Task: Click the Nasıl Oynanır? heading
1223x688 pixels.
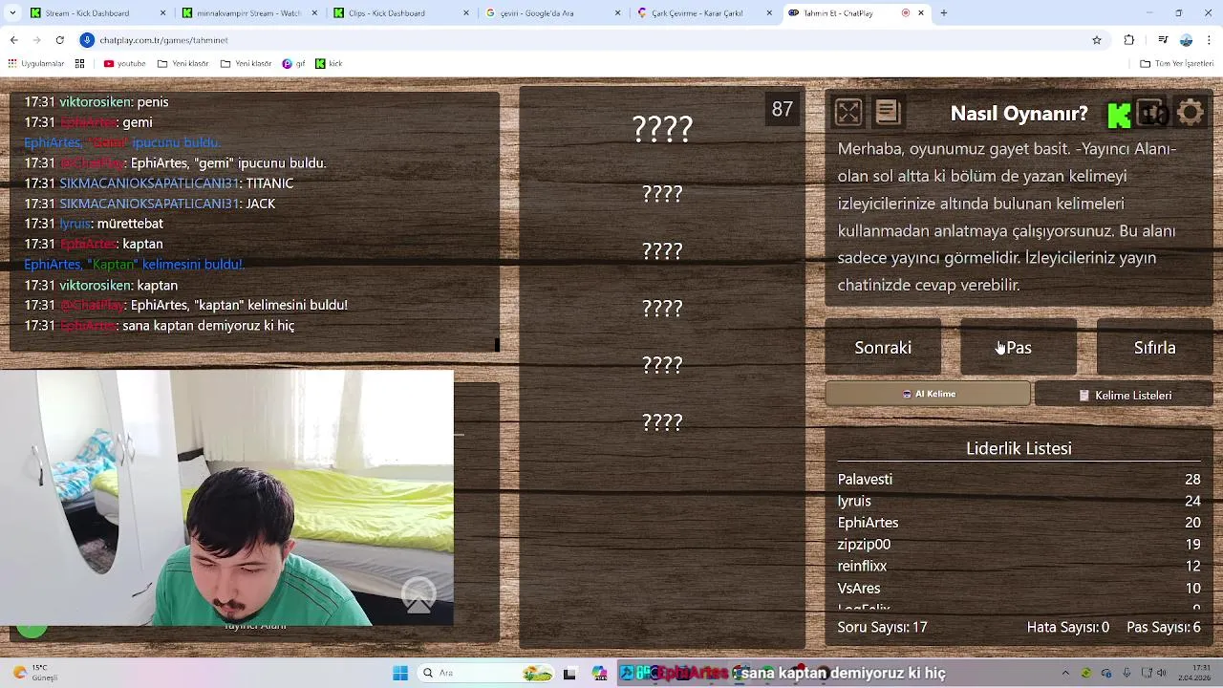Action: coord(1019,114)
